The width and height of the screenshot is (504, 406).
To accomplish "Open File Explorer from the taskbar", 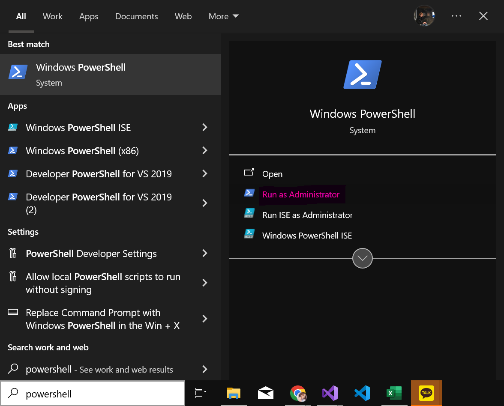I will tap(233, 393).
